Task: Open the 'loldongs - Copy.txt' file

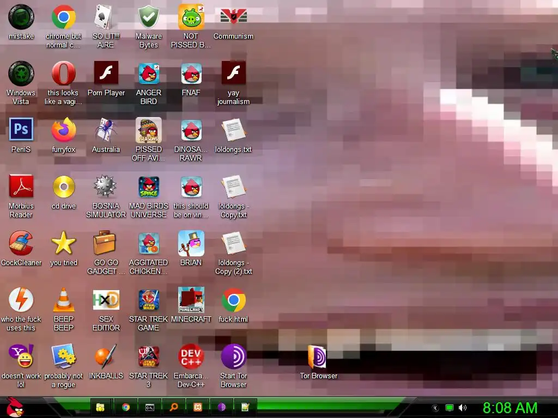Action: point(233,187)
